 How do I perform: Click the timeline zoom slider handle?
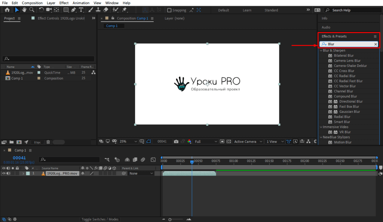click(170, 219)
